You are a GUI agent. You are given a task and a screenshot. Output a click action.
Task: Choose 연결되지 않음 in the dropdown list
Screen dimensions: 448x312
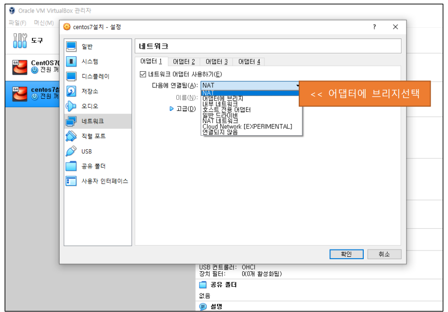pos(251,132)
